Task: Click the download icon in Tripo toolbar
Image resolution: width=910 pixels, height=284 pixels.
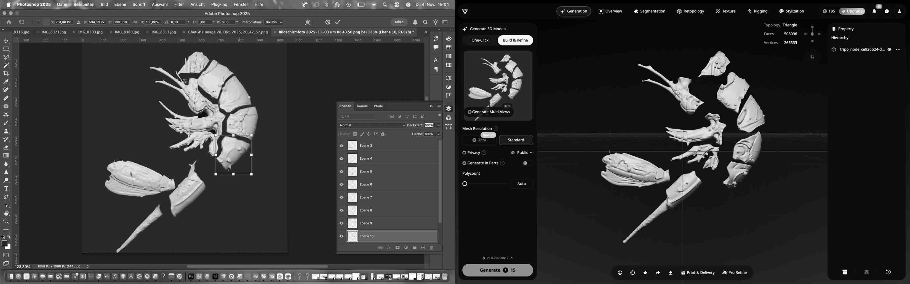Action: click(670, 273)
